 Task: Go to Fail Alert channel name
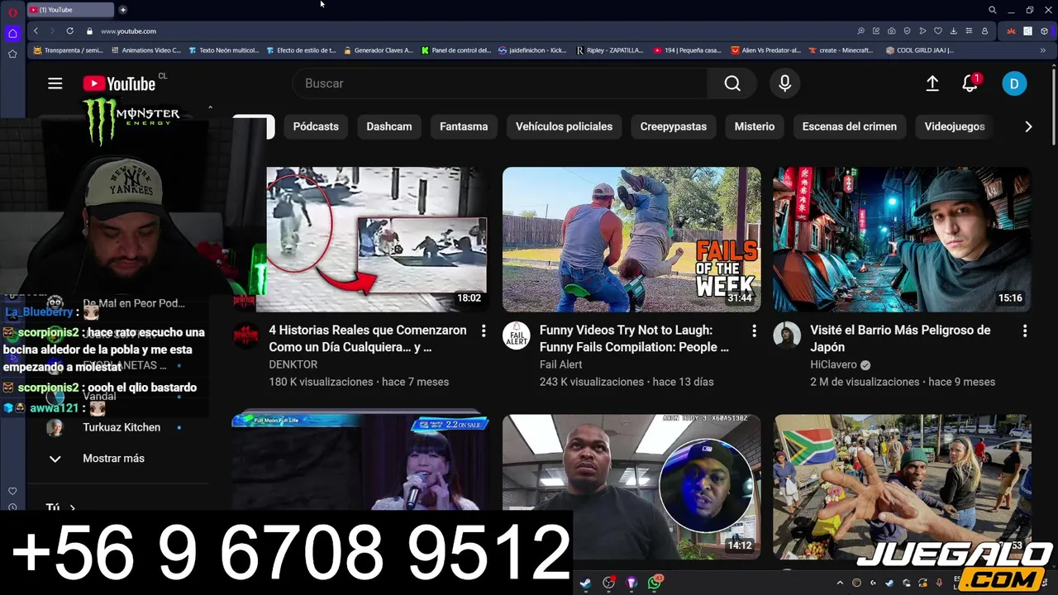(561, 364)
